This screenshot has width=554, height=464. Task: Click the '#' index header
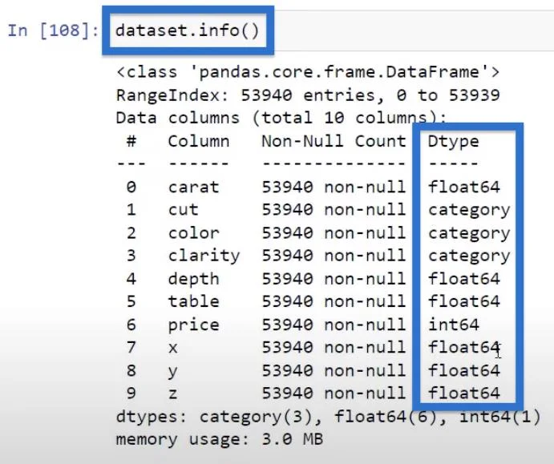[x=131, y=141]
